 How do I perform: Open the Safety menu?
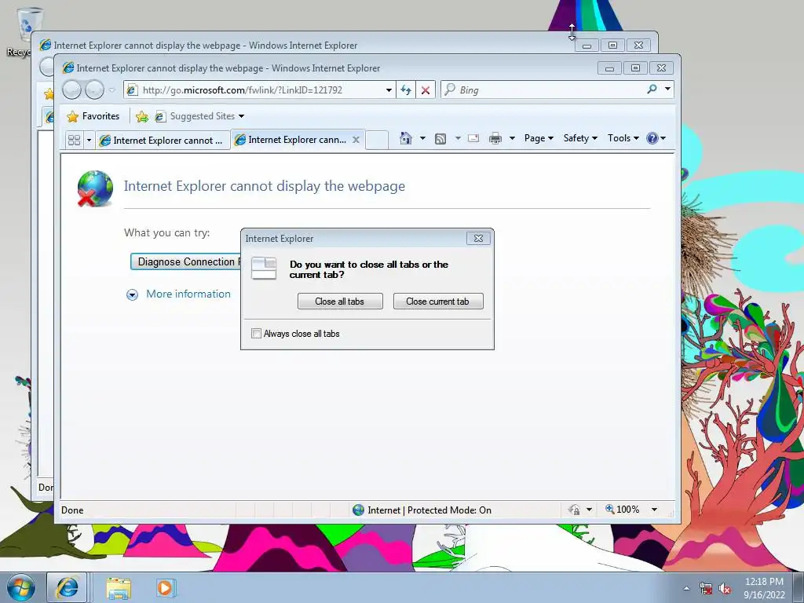pos(580,138)
